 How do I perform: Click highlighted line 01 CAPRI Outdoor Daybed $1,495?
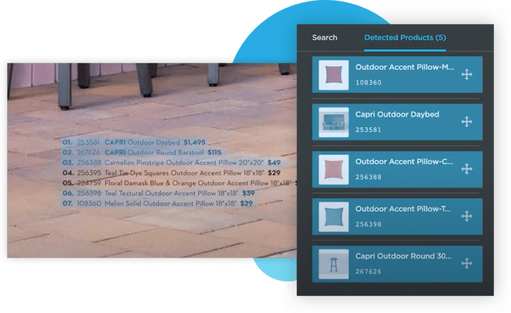(x=134, y=142)
